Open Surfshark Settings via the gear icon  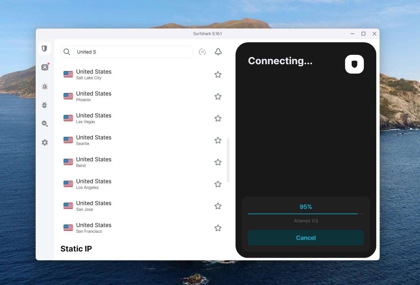coord(44,142)
